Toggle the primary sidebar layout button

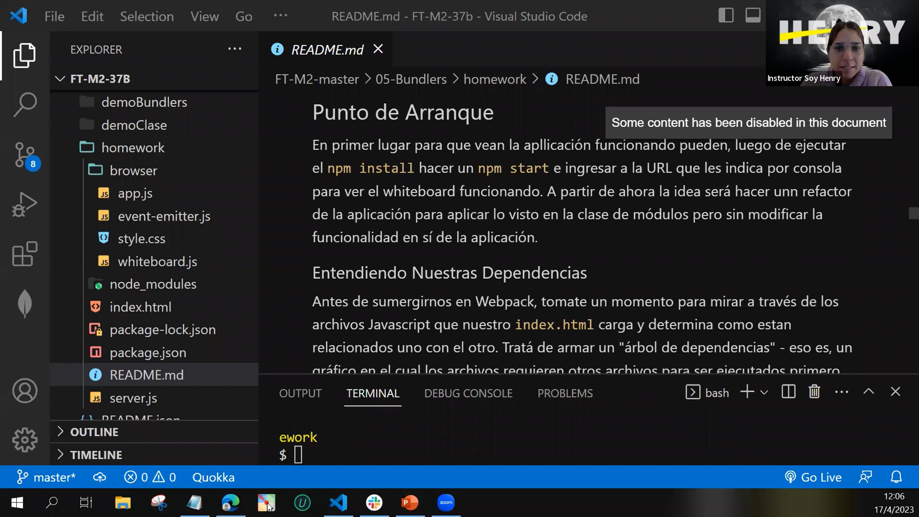pos(726,16)
